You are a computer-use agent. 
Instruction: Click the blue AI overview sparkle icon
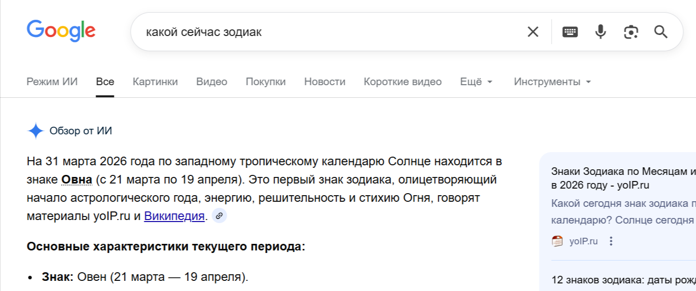coord(36,131)
